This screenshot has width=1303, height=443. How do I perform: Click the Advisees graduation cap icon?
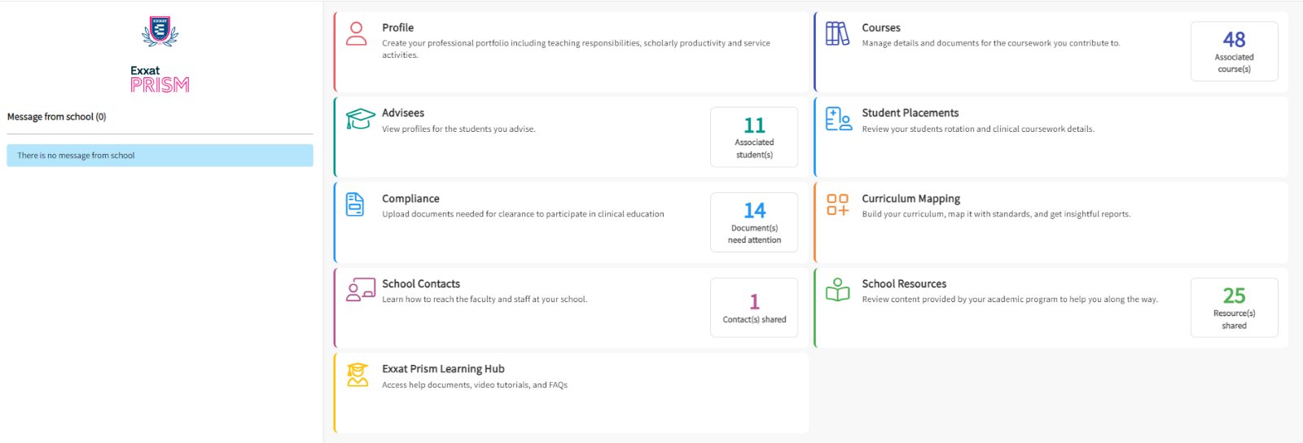point(359,119)
